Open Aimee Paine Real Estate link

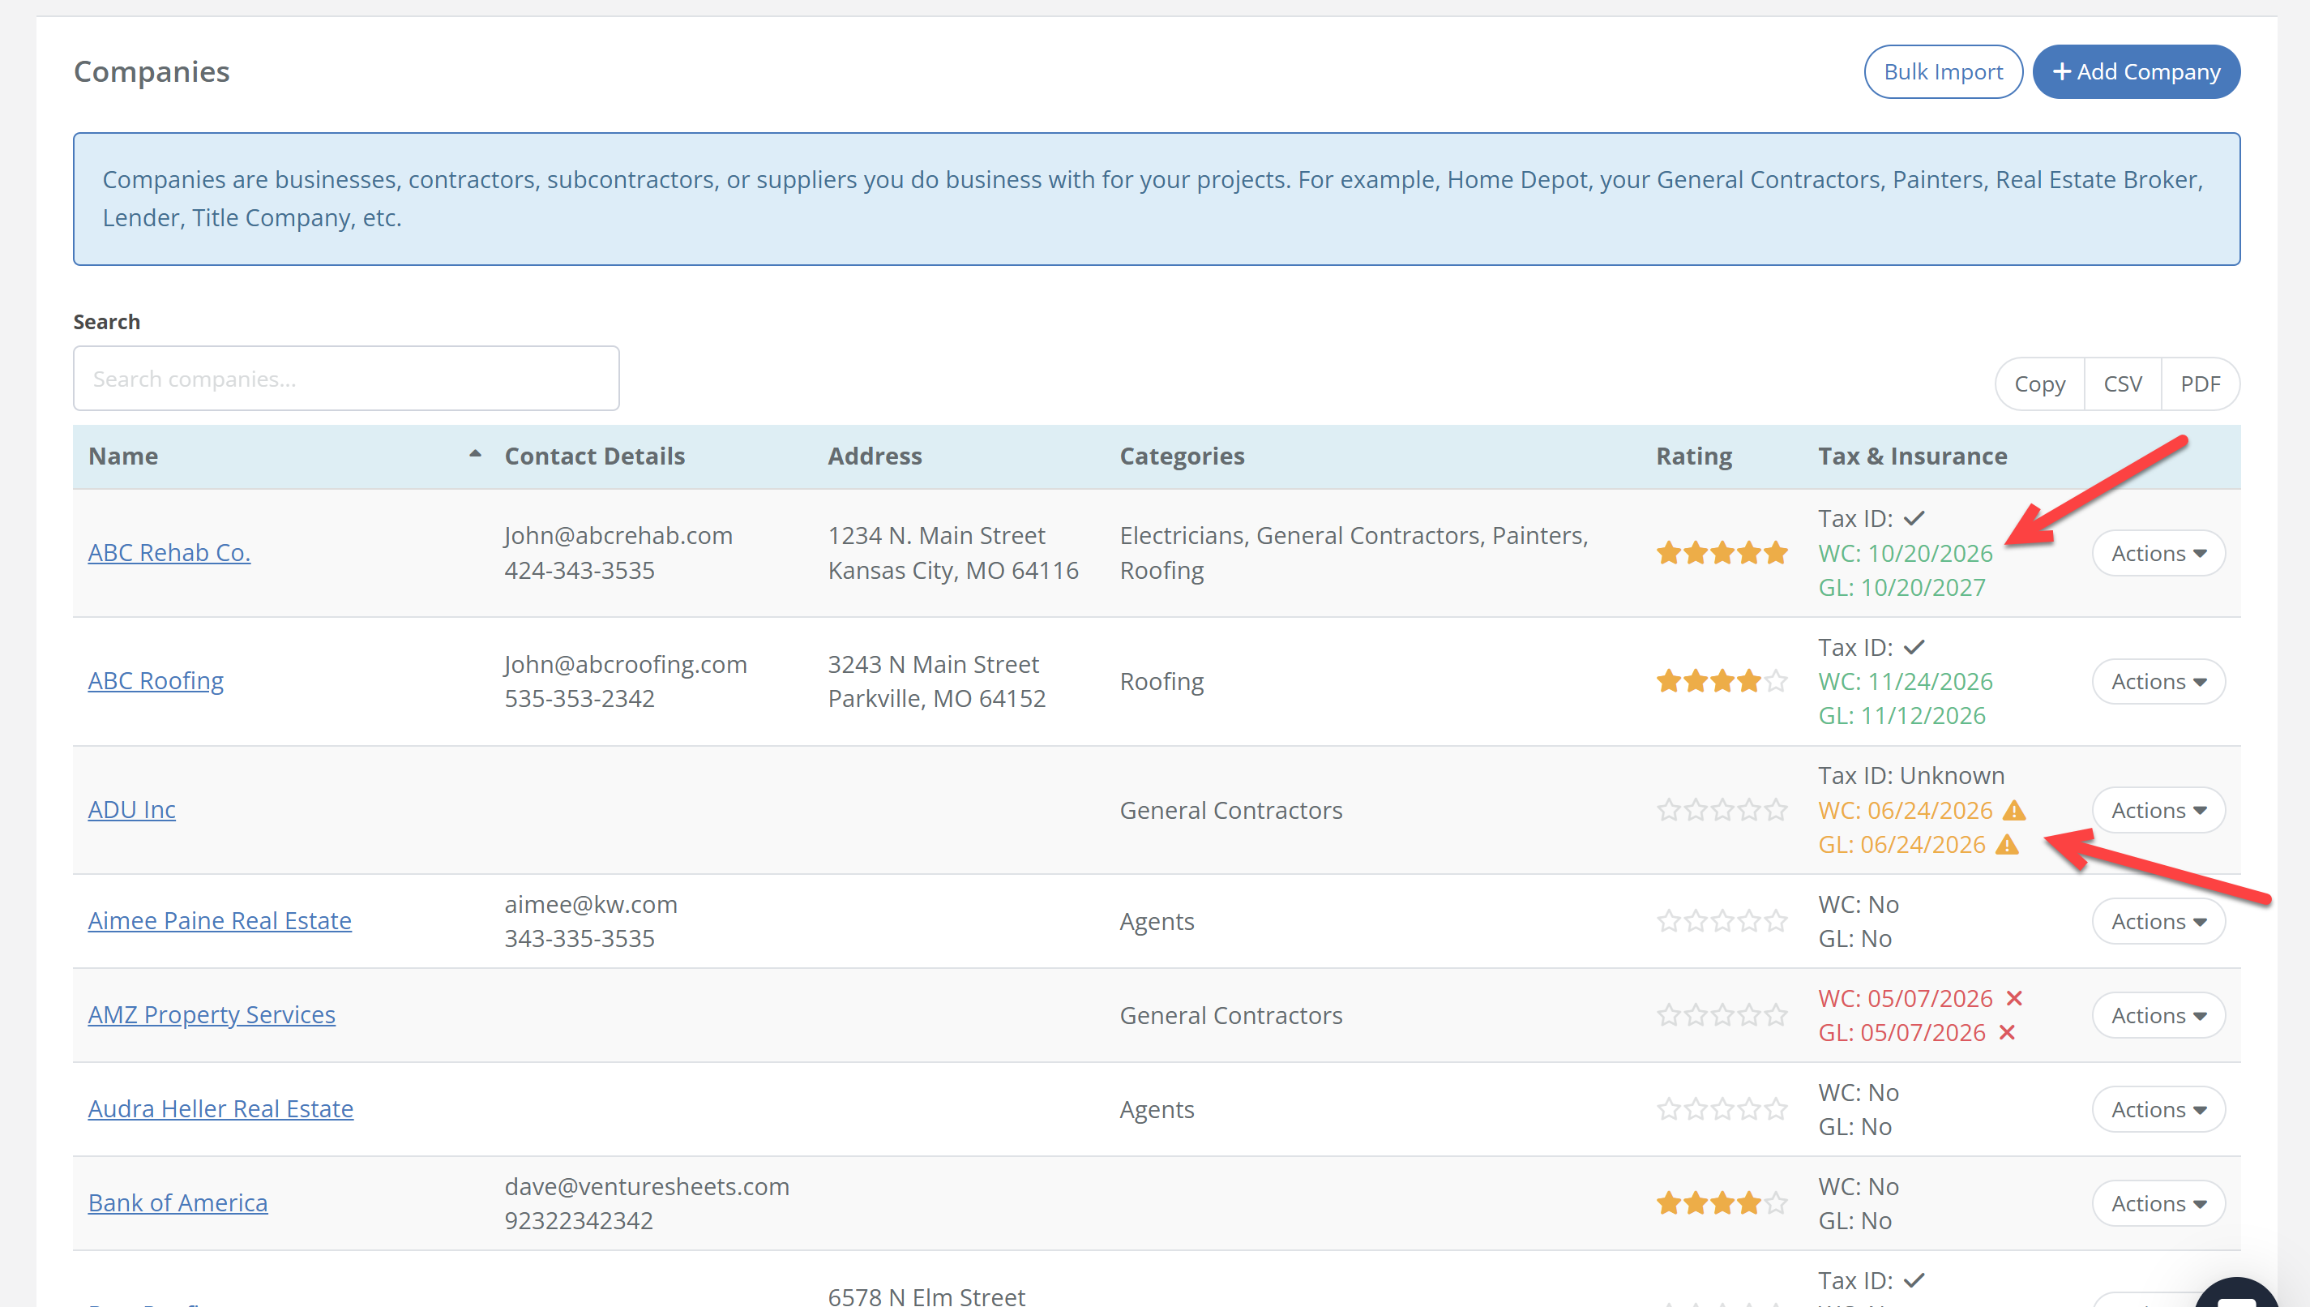(220, 921)
